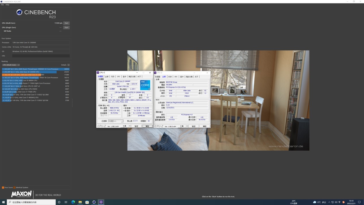Click left CPU-Z title bar icon
The height and width of the screenshot is (205, 364).
[x=98, y=73]
